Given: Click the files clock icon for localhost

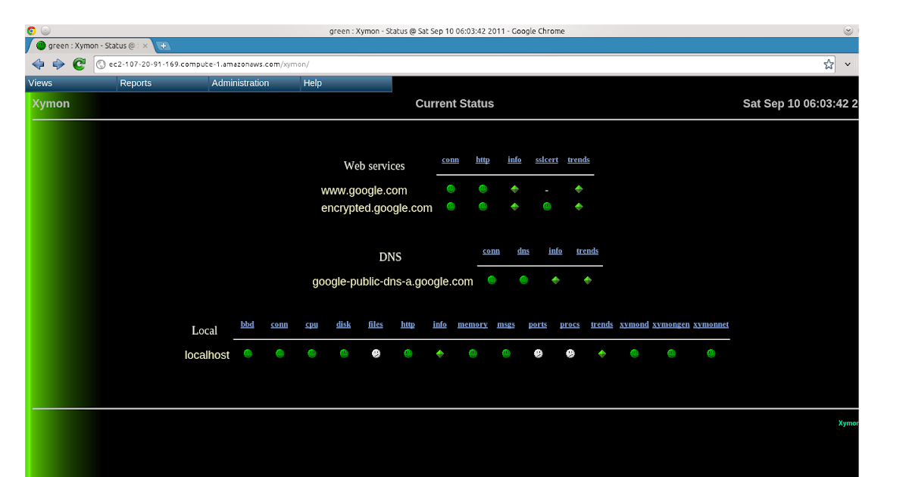Looking at the screenshot, I should [x=376, y=353].
